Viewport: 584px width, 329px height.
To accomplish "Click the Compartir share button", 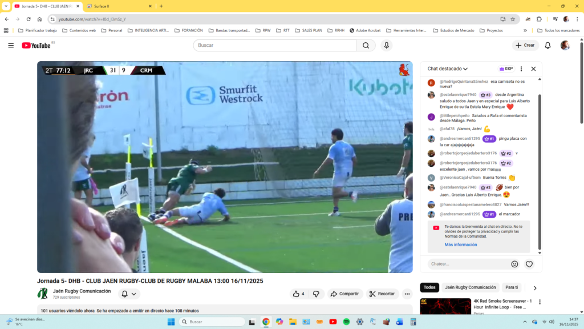I will pyautogui.click(x=344, y=294).
